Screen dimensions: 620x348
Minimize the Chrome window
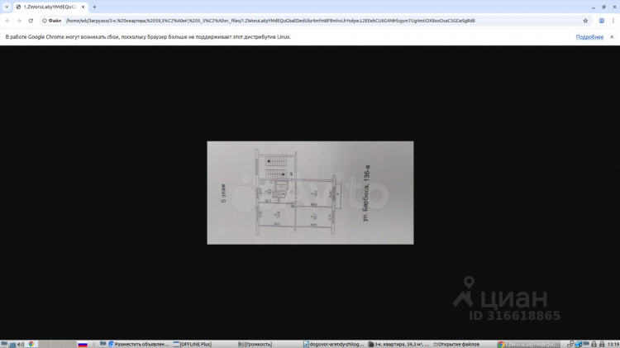594,7
